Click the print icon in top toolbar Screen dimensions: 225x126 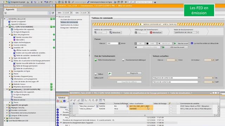(x=28, y=2)
